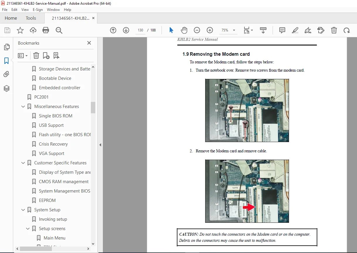Close the Bookmarks panel
This screenshot has width=357, height=253.
click(x=89, y=43)
